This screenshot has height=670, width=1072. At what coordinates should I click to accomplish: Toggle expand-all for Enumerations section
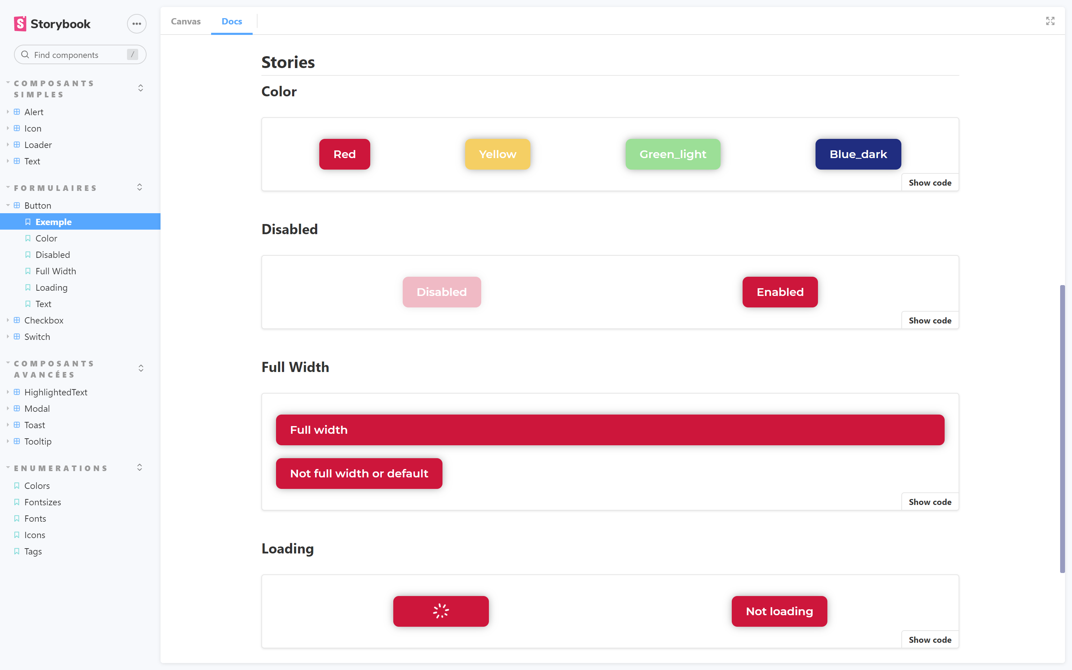[140, 468]
